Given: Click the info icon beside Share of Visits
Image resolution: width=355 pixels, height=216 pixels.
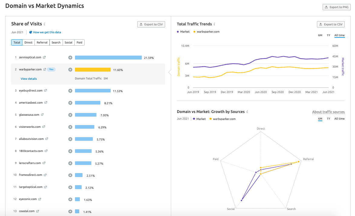Looking at the screenshot, I should [x=44, y=24].
